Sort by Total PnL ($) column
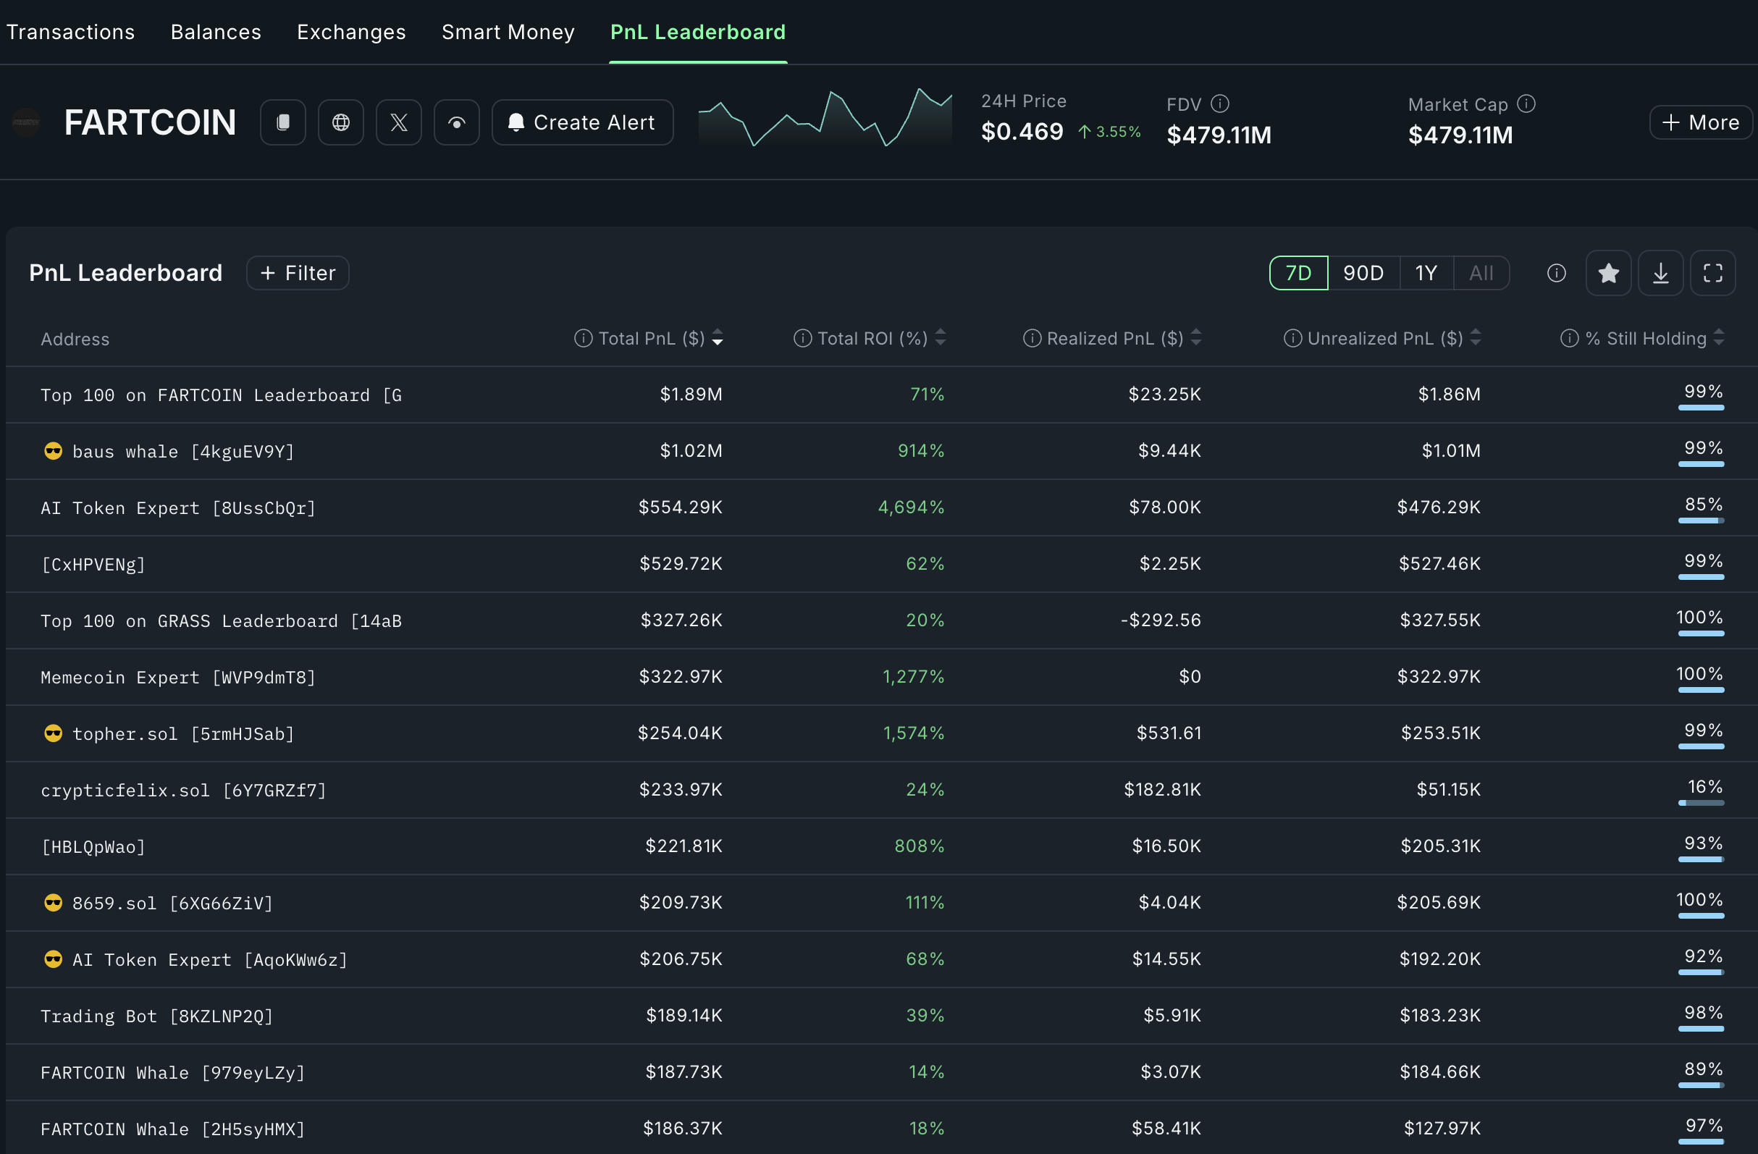 [x=650, y=338]
